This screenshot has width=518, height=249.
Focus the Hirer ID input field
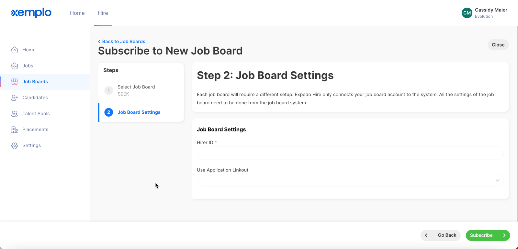350,153
